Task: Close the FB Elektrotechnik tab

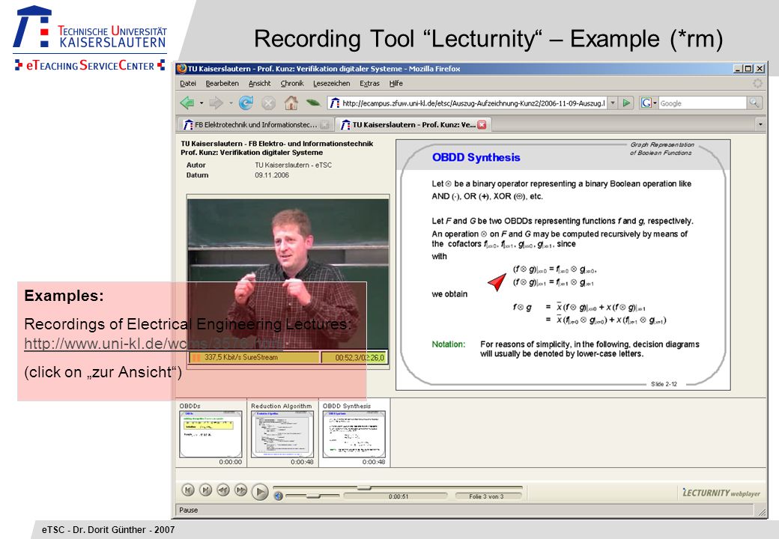Action: click(324, 124)
